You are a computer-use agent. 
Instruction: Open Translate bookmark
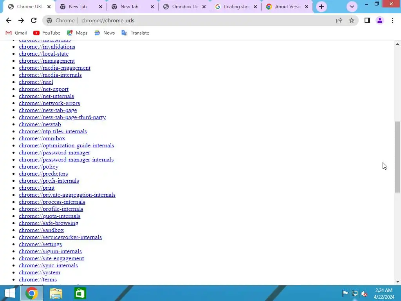point(135,33)
